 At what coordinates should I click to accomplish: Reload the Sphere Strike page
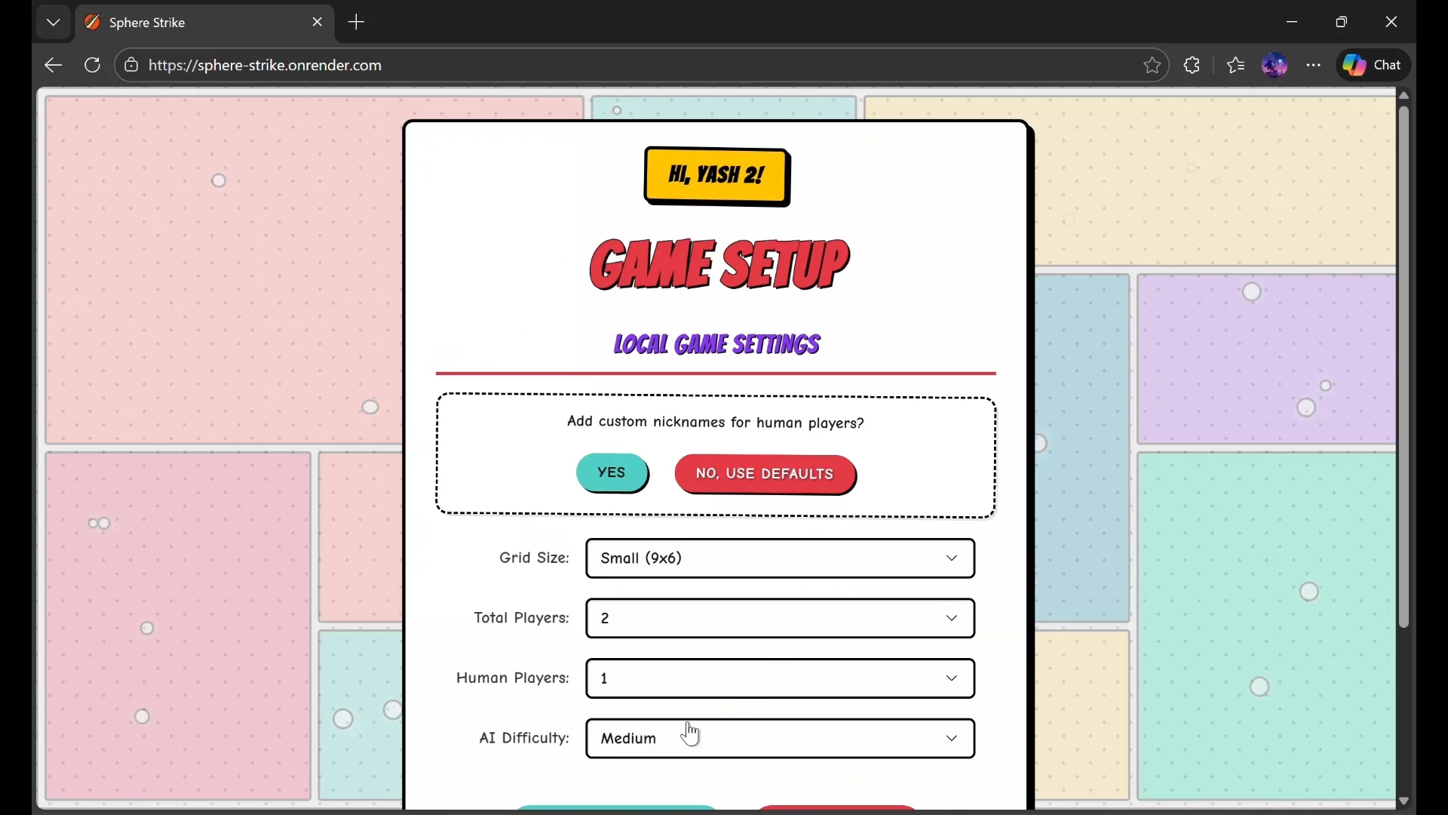click(93, 66)
